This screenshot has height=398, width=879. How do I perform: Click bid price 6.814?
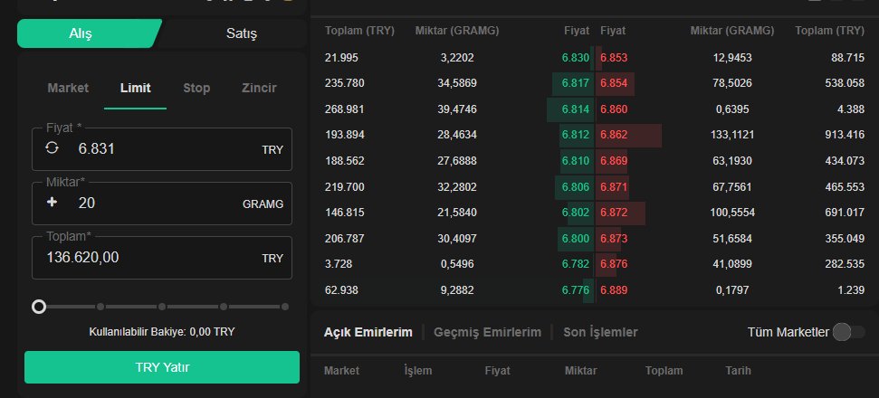(575, 109)
